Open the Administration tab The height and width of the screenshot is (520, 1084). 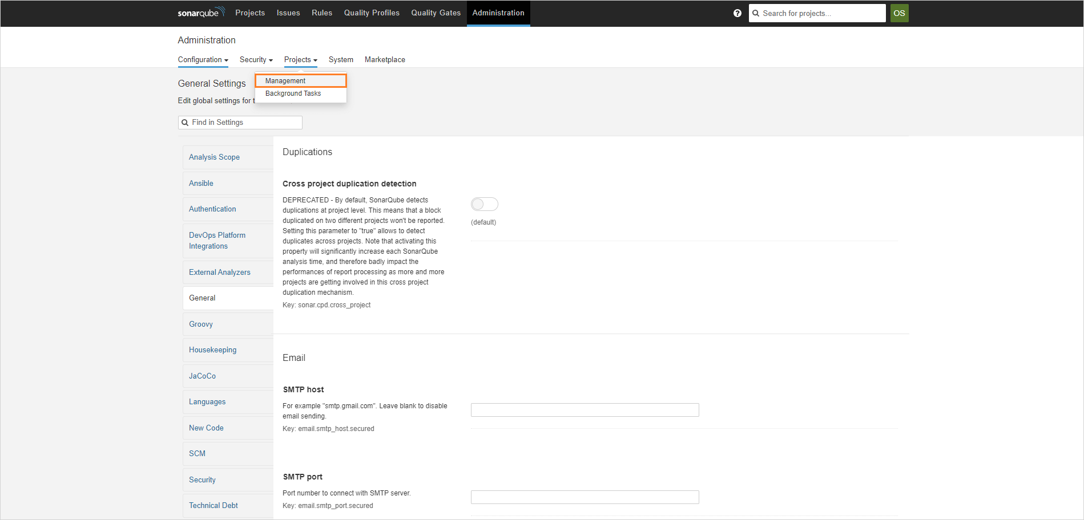(498, 13)
